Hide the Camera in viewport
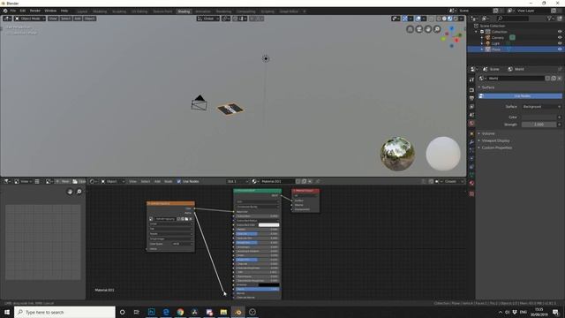The height and width of the screenshot is (318, 565). click(560, 37)
